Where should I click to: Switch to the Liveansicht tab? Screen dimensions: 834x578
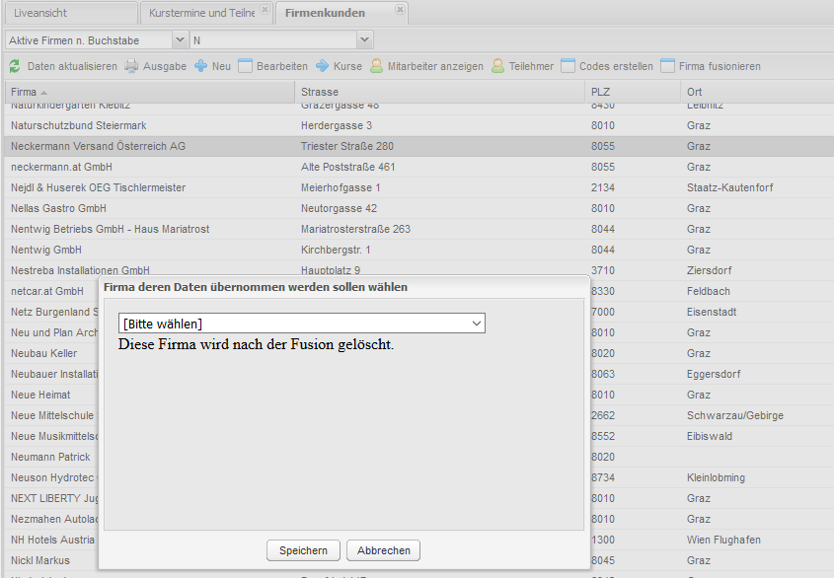(69, 13)
